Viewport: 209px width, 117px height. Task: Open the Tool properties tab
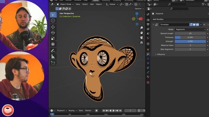pyautogui.click(x=148, y=14)
